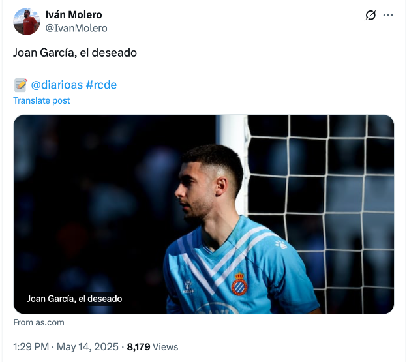The width and height of the screenshot is (407, 362).
Task: Click the 1:29 PM May 14 timestamp
Action: (67, 347)
